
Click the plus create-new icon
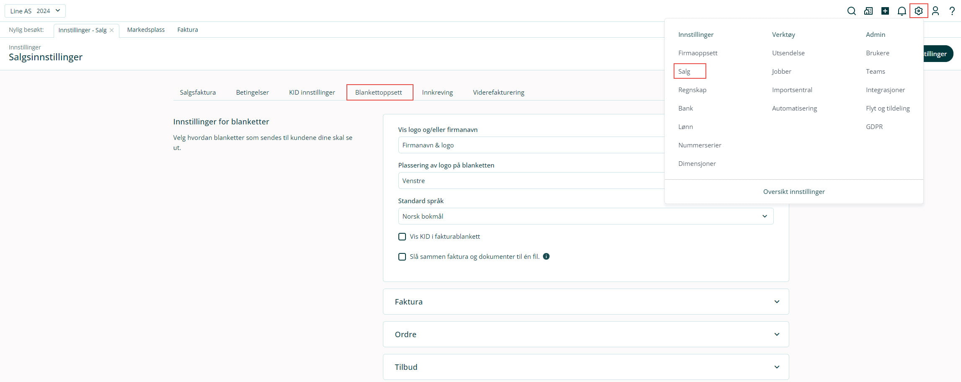point(885,11)
